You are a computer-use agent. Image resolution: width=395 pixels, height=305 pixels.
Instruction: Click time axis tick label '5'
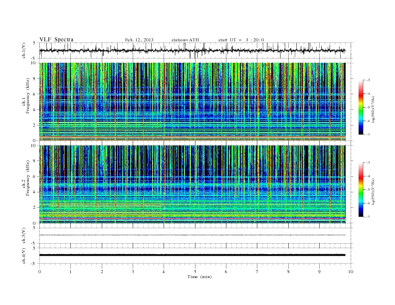pos(195,272)
